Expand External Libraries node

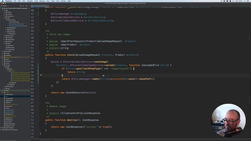(x=1, y=128)
